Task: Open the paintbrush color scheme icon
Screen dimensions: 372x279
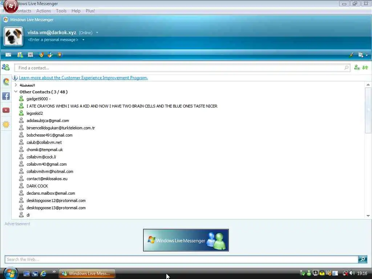Action: click(x=351, y=55)
